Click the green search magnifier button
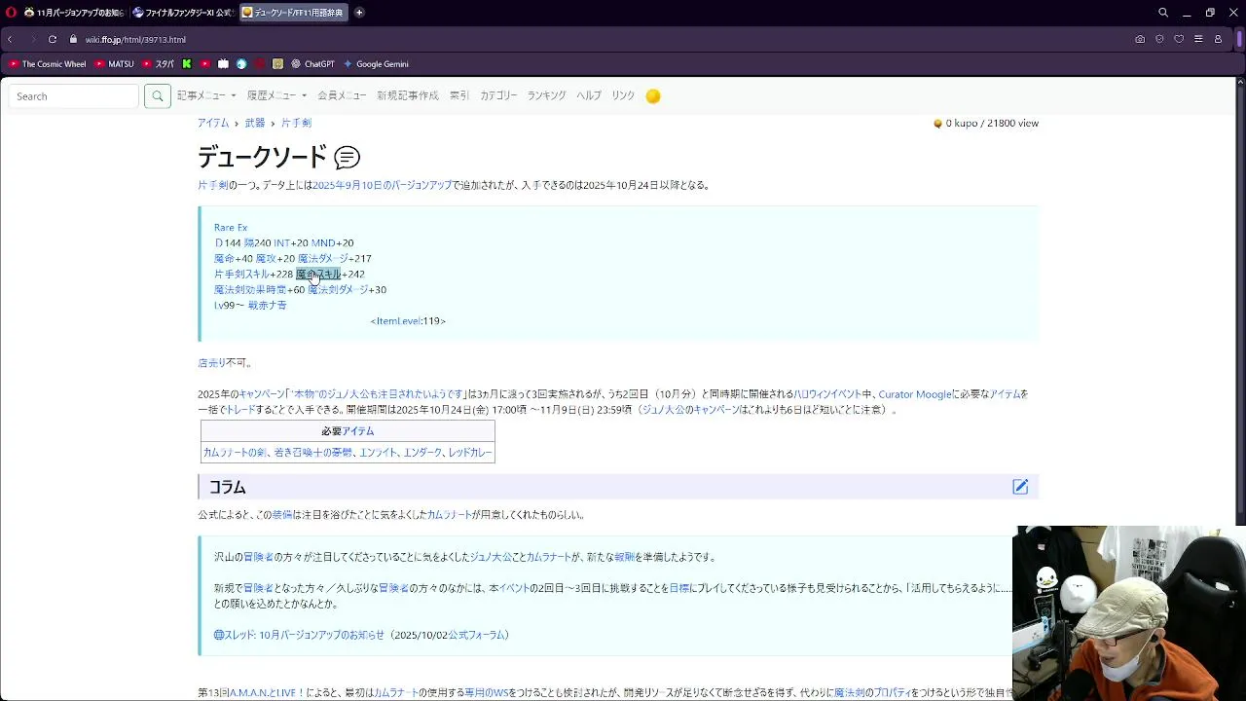This screenshot has width=1246, height=701. pyautogui.click(x=157, y=96)
